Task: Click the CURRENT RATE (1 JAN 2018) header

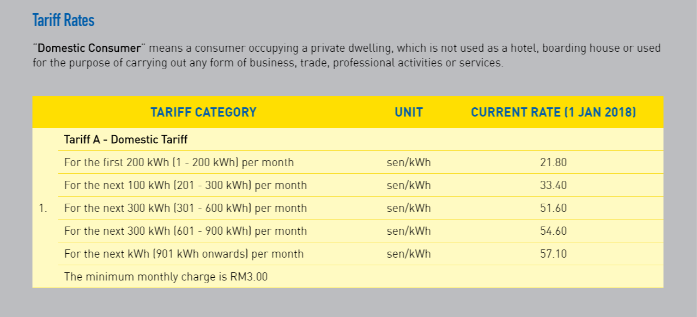Action: tap(553, 112)
